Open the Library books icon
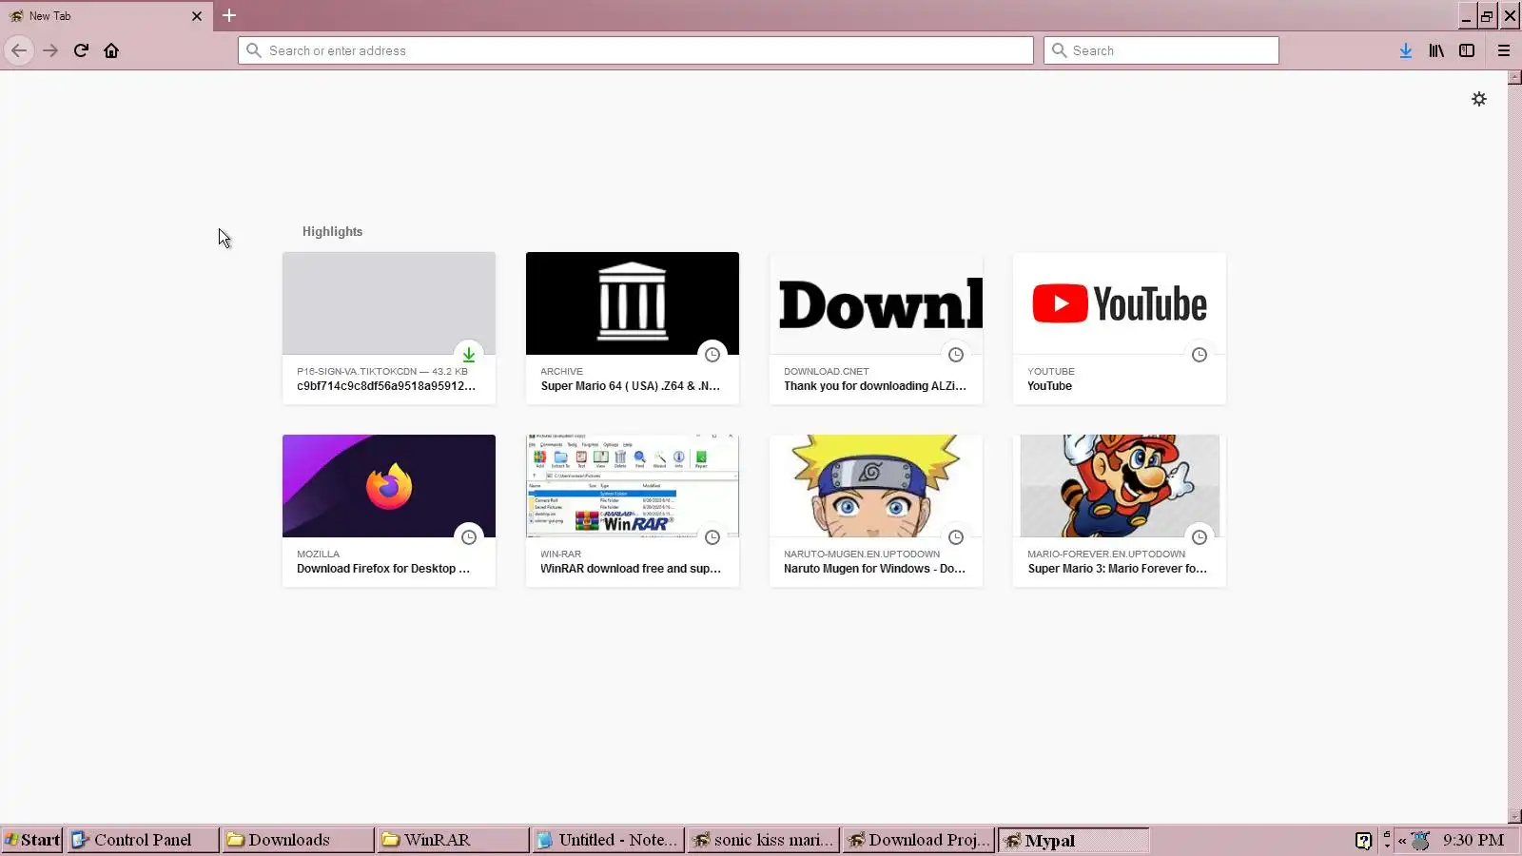 1436,50
